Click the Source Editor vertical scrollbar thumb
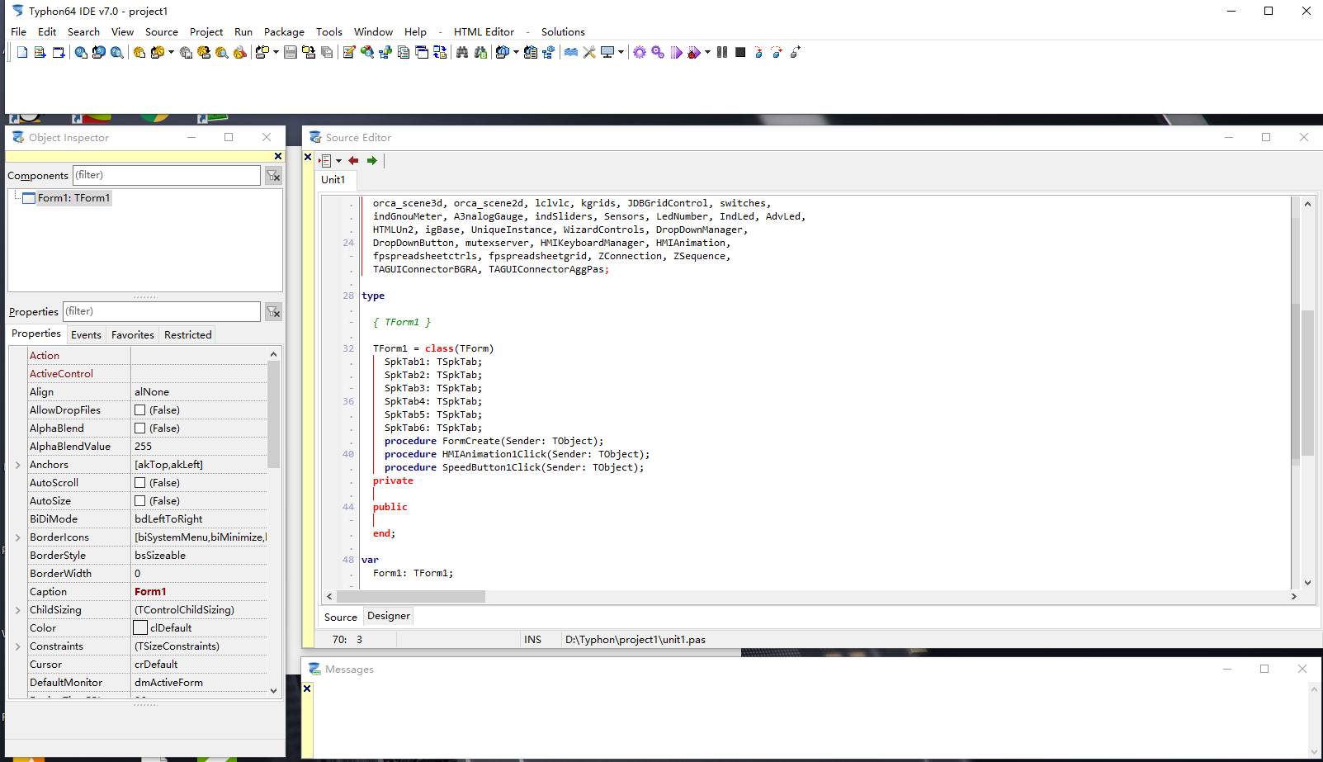This screenshot has width=1323, height=762. [1307, 384]
